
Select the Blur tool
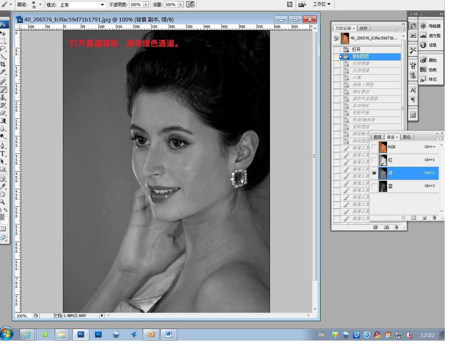click(x=3, y=128)
